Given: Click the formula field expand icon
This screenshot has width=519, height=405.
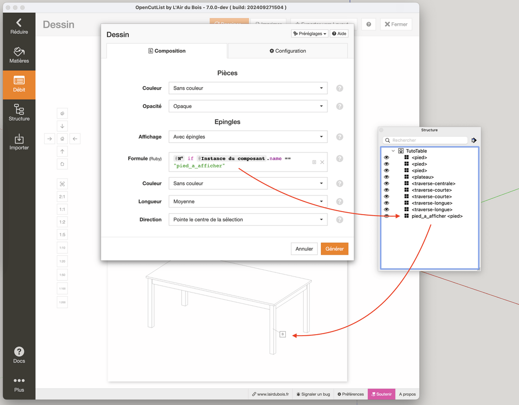Looking at the screenshot, I should (x=314, y=163).
